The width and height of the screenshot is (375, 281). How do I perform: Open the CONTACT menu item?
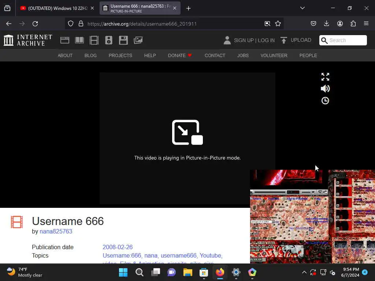[215, 56]
